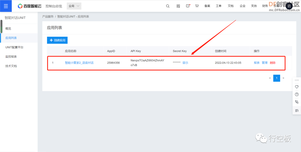Open app 智能小管家2_语音对话
Viewport: 301px width, 152px height.
point(79,63)
